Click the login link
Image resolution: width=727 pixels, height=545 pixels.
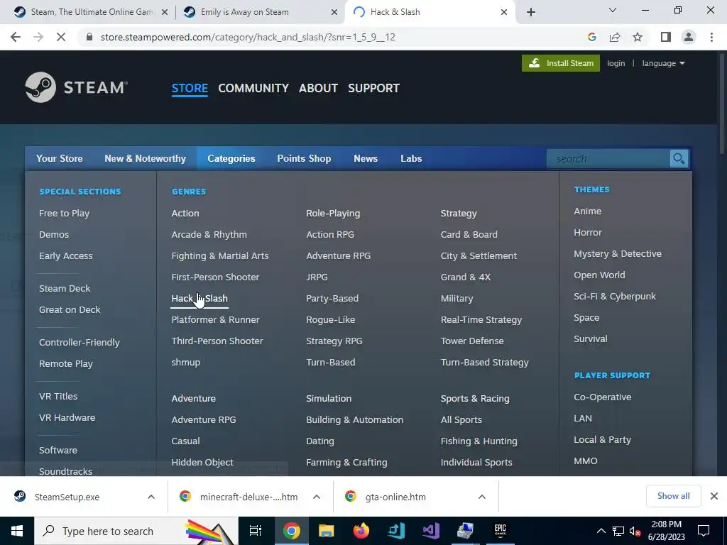[x=616, y=63]
